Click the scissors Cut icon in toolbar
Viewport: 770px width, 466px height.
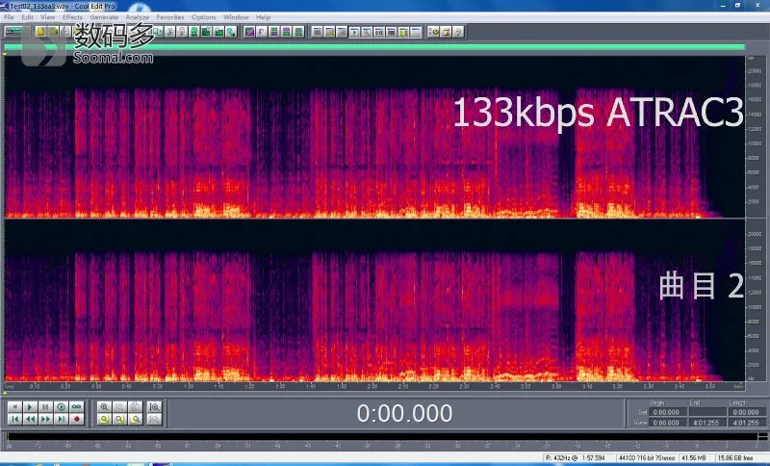(169, 32)
